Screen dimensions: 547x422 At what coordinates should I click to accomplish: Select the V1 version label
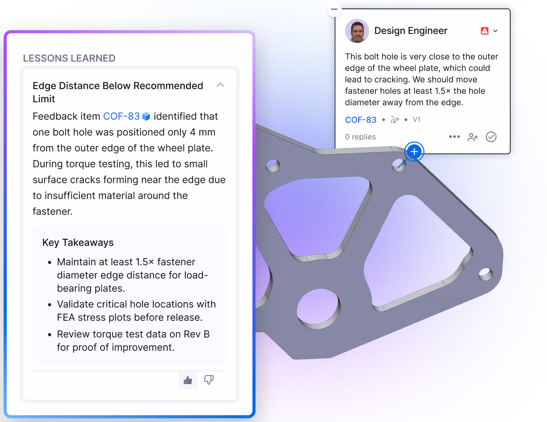pos(416,119)
